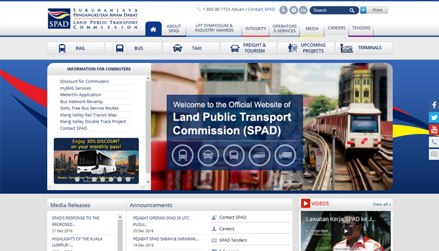Click the commuter panel scroll up arrow
This screenshot has width=439, height=251.
pos(148,79)
